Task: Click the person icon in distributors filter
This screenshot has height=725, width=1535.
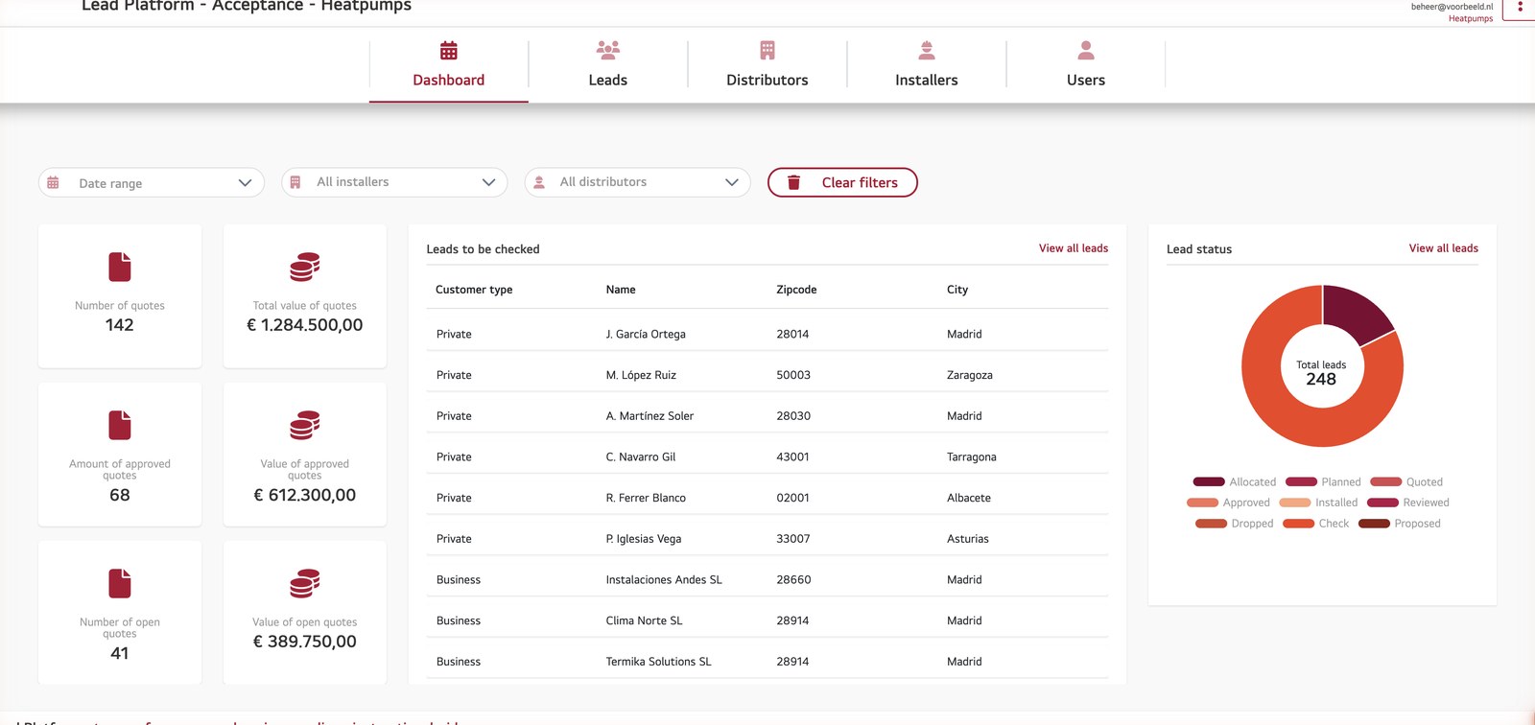Action: pyautogui.click(x=539, y=182)
